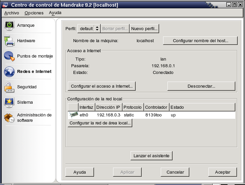245x185 pixels.
Task: Click the Arranque power icon in sidebar
Action: [x=9, y=26]
